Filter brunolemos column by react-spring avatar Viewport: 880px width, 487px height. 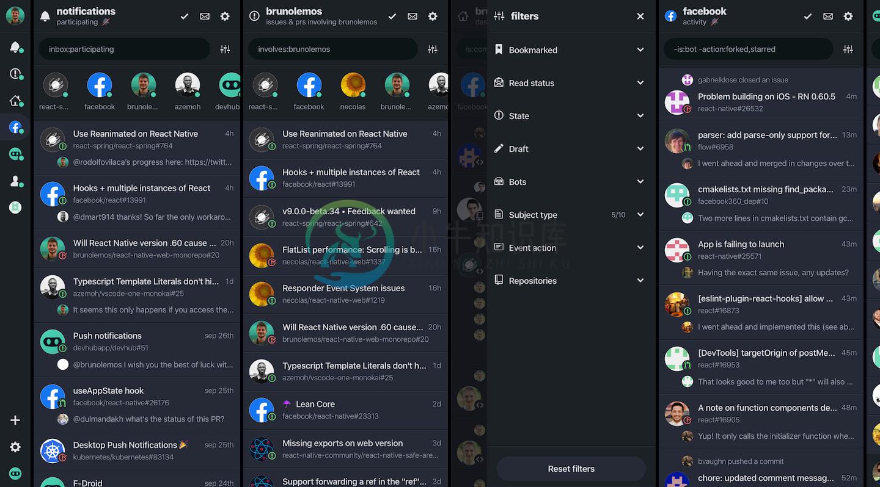point(265,85)
